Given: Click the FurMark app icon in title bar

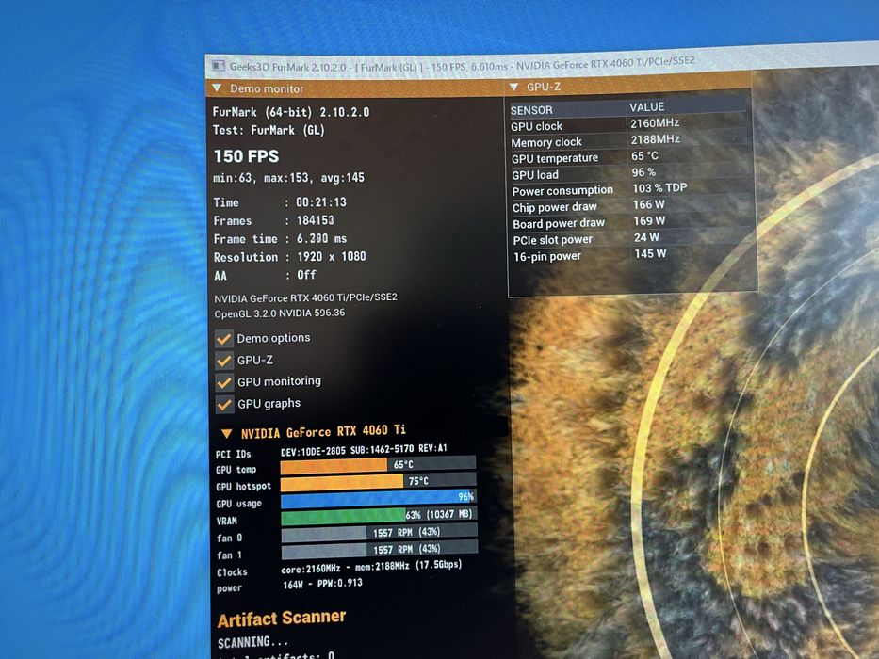Looking at the screenshot, I should [x=218, y=66].
